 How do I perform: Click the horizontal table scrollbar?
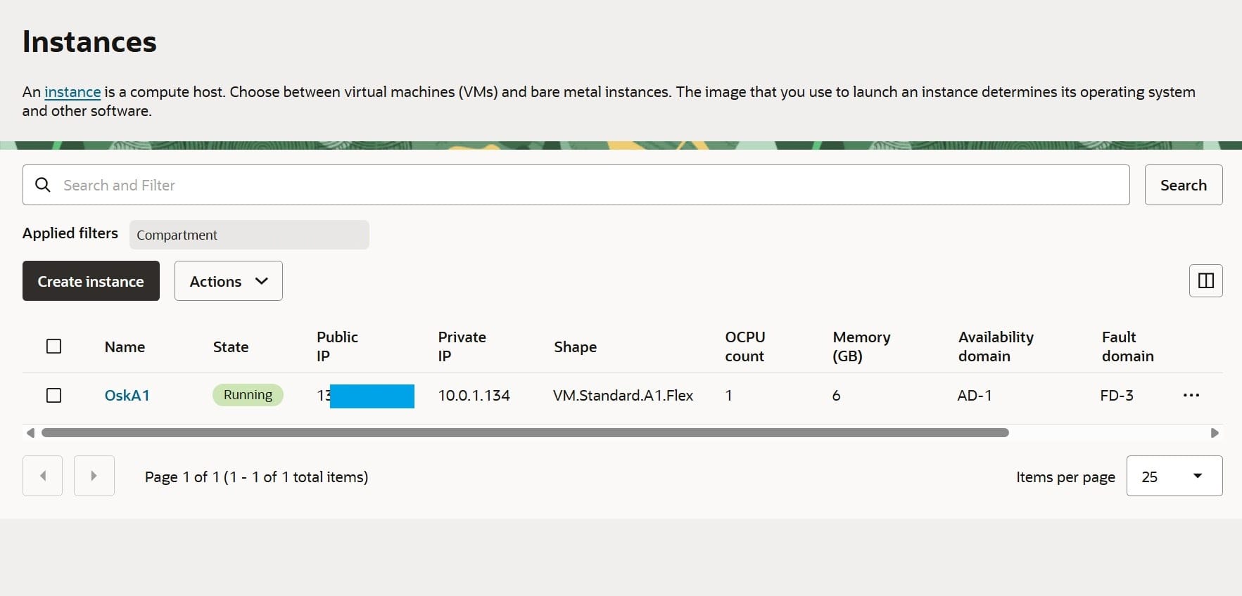click(524, 433)
